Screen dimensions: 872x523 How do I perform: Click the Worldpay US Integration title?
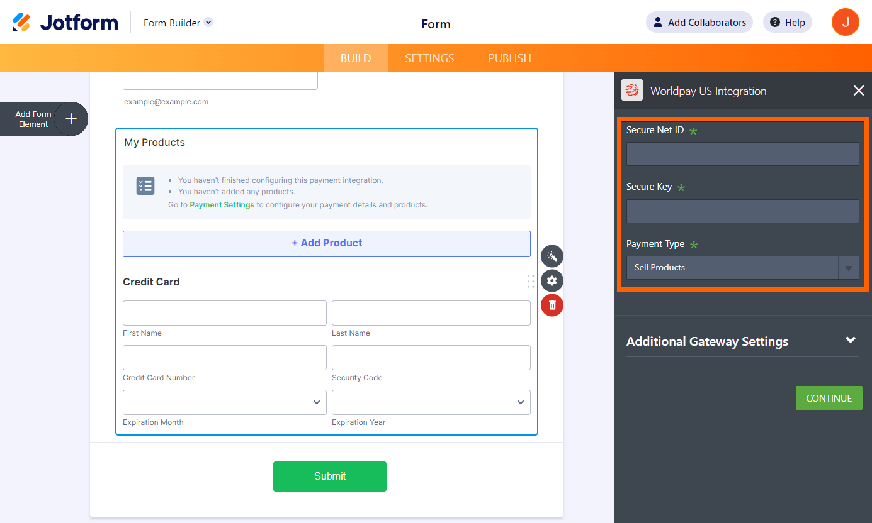coord(708,91)
